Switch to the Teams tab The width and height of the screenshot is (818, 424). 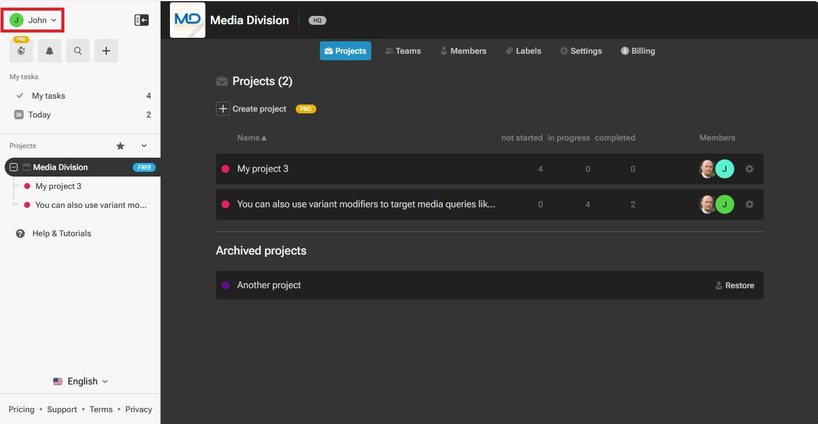[x=404, y=51]
